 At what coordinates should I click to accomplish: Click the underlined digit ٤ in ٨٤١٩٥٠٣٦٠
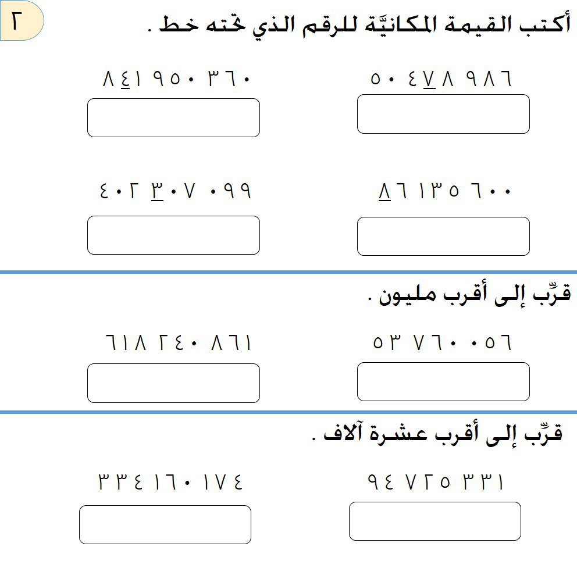[x=124, y=79]
